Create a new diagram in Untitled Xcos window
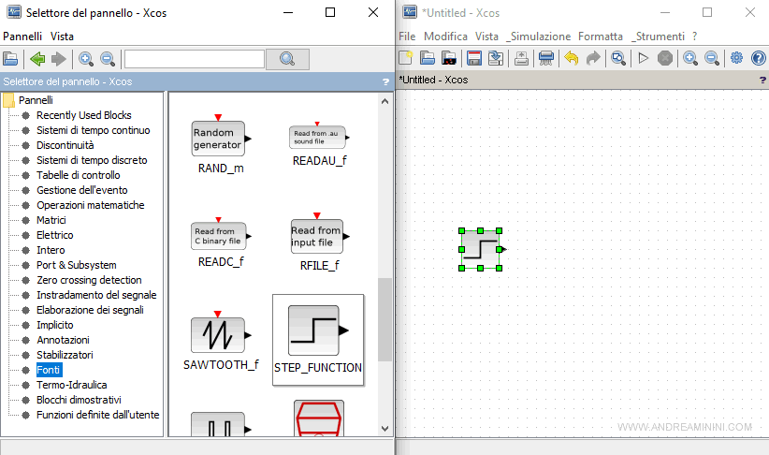 406,58
